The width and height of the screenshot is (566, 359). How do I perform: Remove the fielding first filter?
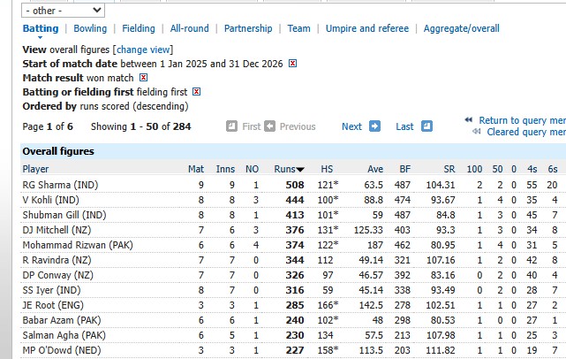(197, 92)
